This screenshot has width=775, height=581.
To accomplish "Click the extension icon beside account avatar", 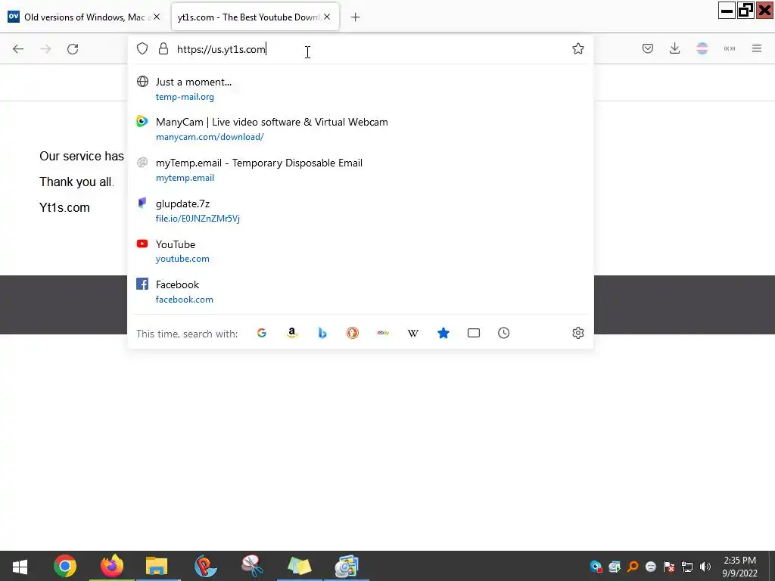I will coord(730,48).
